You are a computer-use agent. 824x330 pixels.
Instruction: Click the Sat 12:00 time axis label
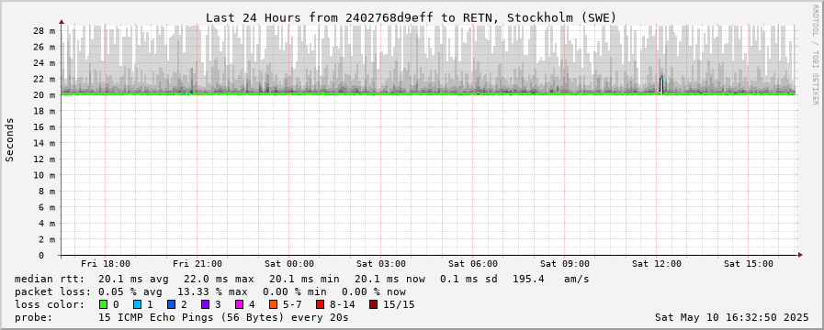pyautogui.click(x=657, y=264)
